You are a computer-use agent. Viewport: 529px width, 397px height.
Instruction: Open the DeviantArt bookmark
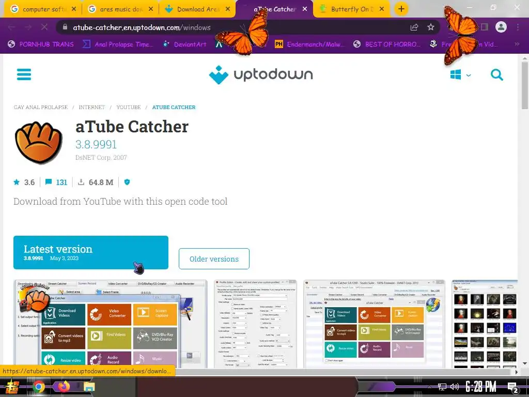click(x=185, y=44)
